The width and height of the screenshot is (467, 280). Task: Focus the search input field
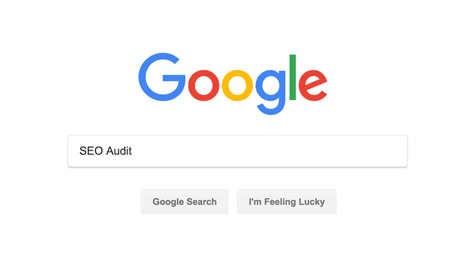click(238, 151)
